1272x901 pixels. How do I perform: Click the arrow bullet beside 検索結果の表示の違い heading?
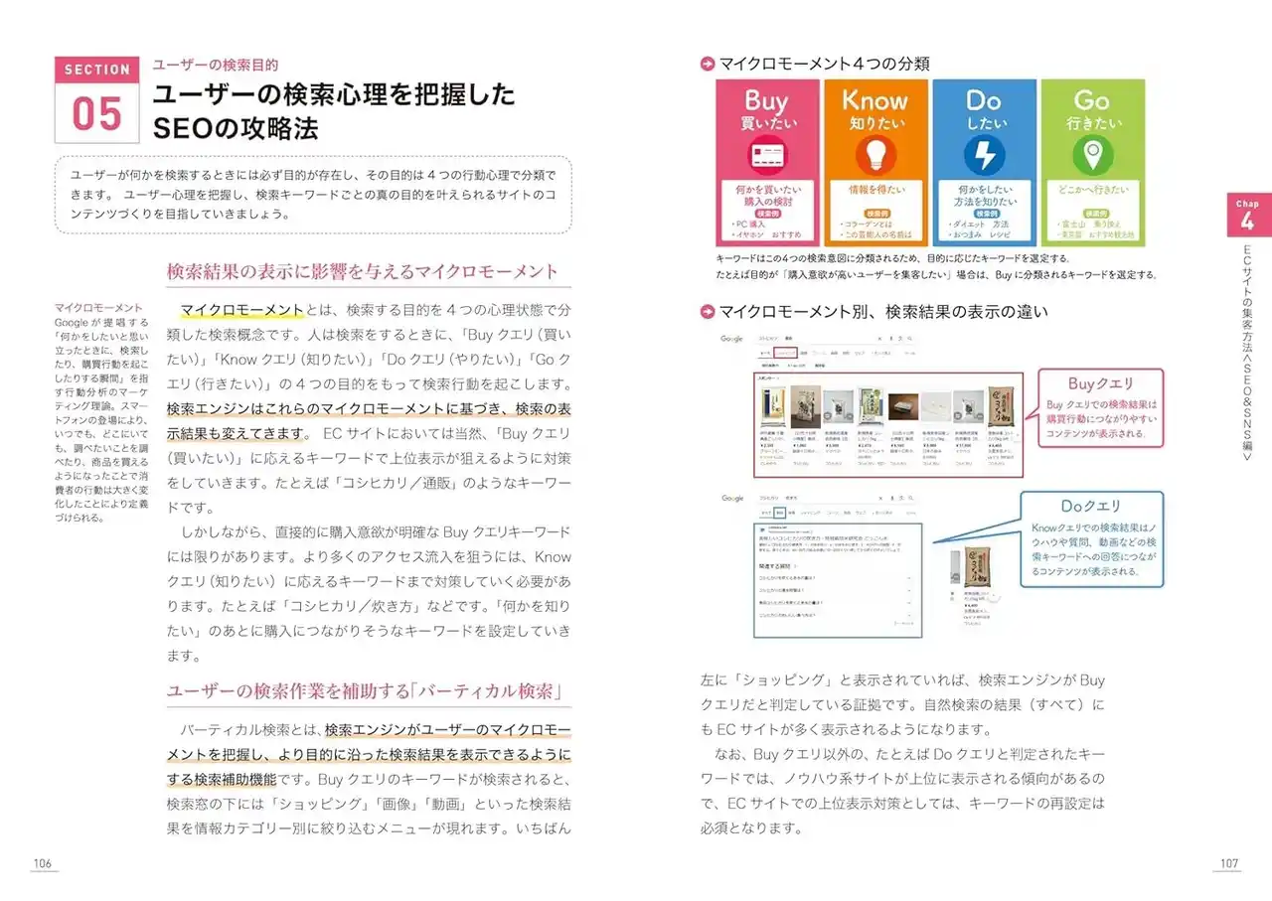point(708,312)
